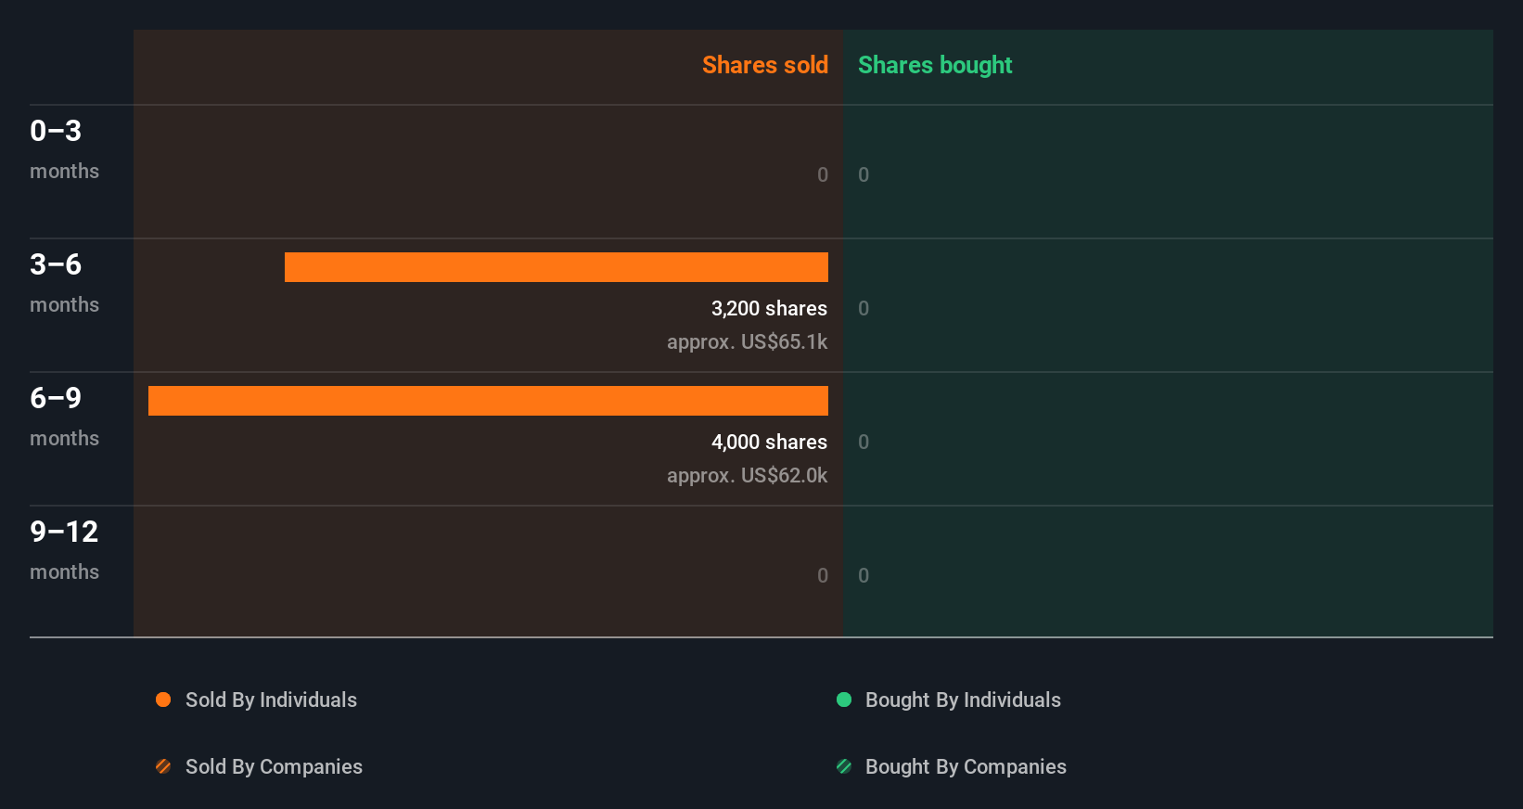Image resolution: width=1523 pixels, height=809 pixels.
Task: Click the approx. US$65.1k label
Action: coord(747,341)
